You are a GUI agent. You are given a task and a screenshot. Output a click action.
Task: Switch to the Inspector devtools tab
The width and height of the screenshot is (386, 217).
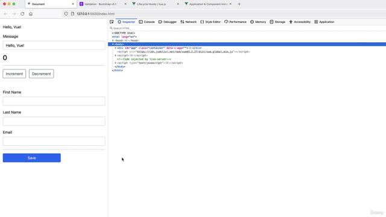[126, 22]
